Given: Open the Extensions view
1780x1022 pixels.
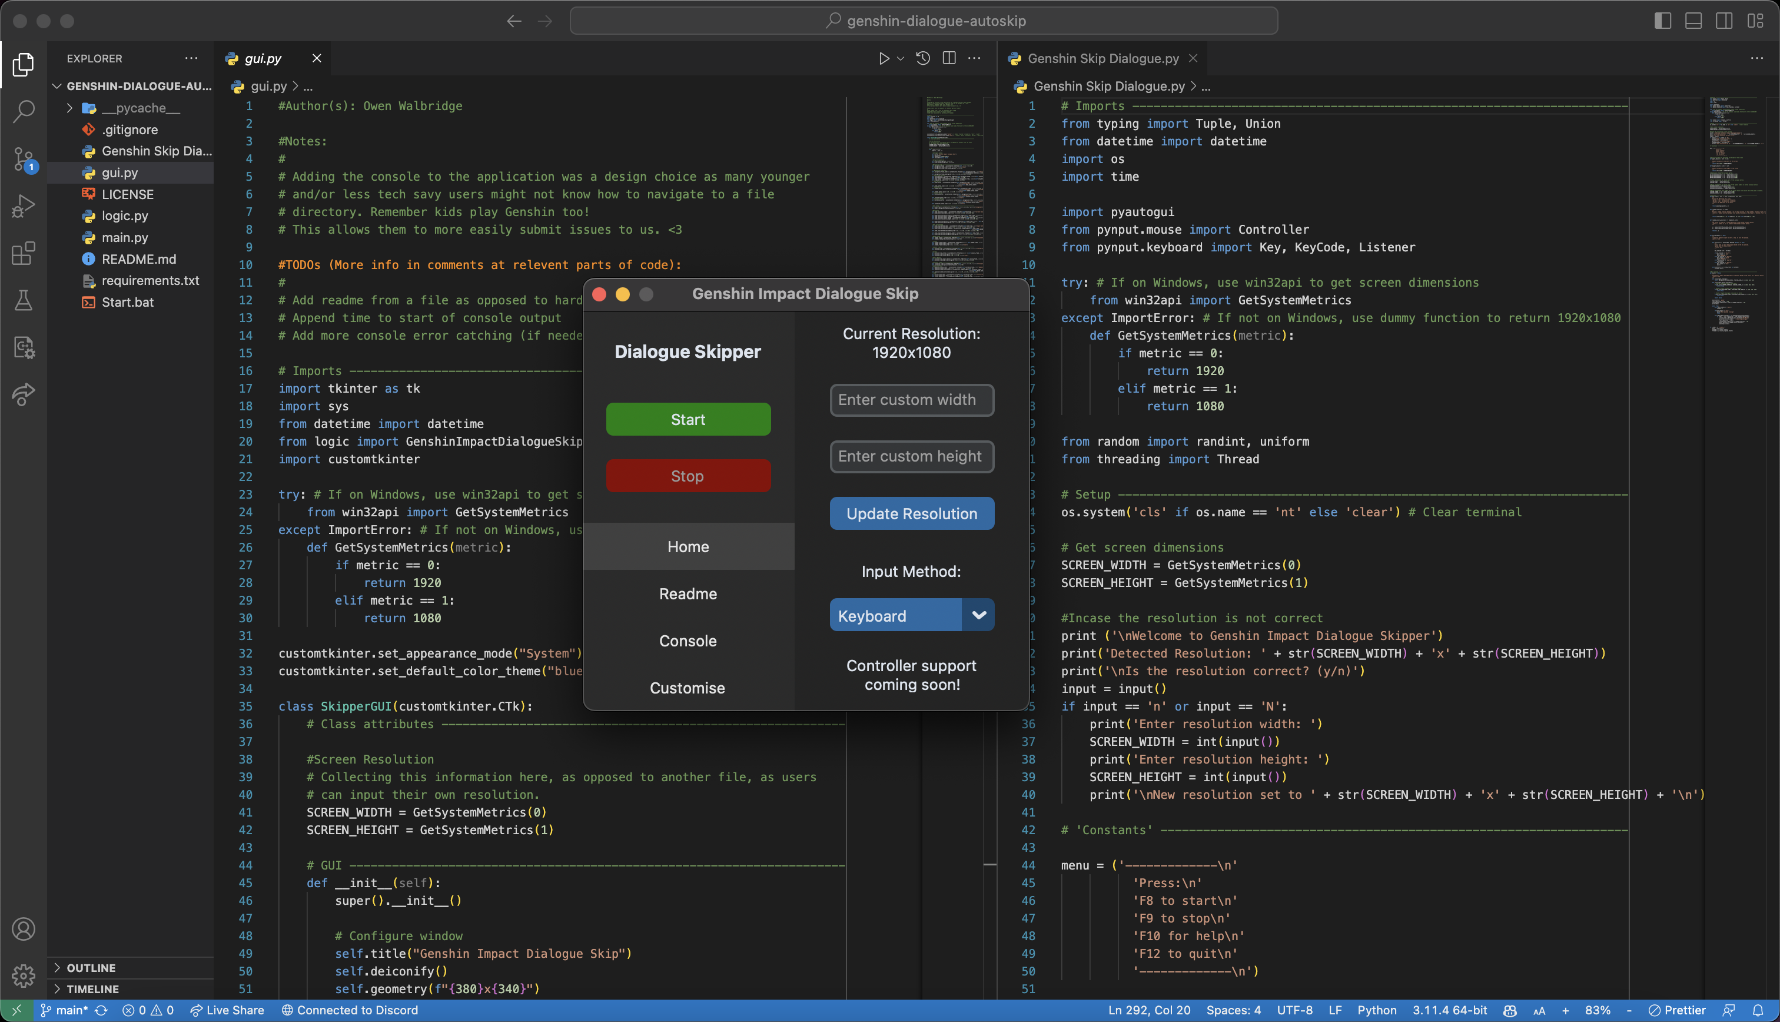Looking at the screenshot, I should coord(24,253).
